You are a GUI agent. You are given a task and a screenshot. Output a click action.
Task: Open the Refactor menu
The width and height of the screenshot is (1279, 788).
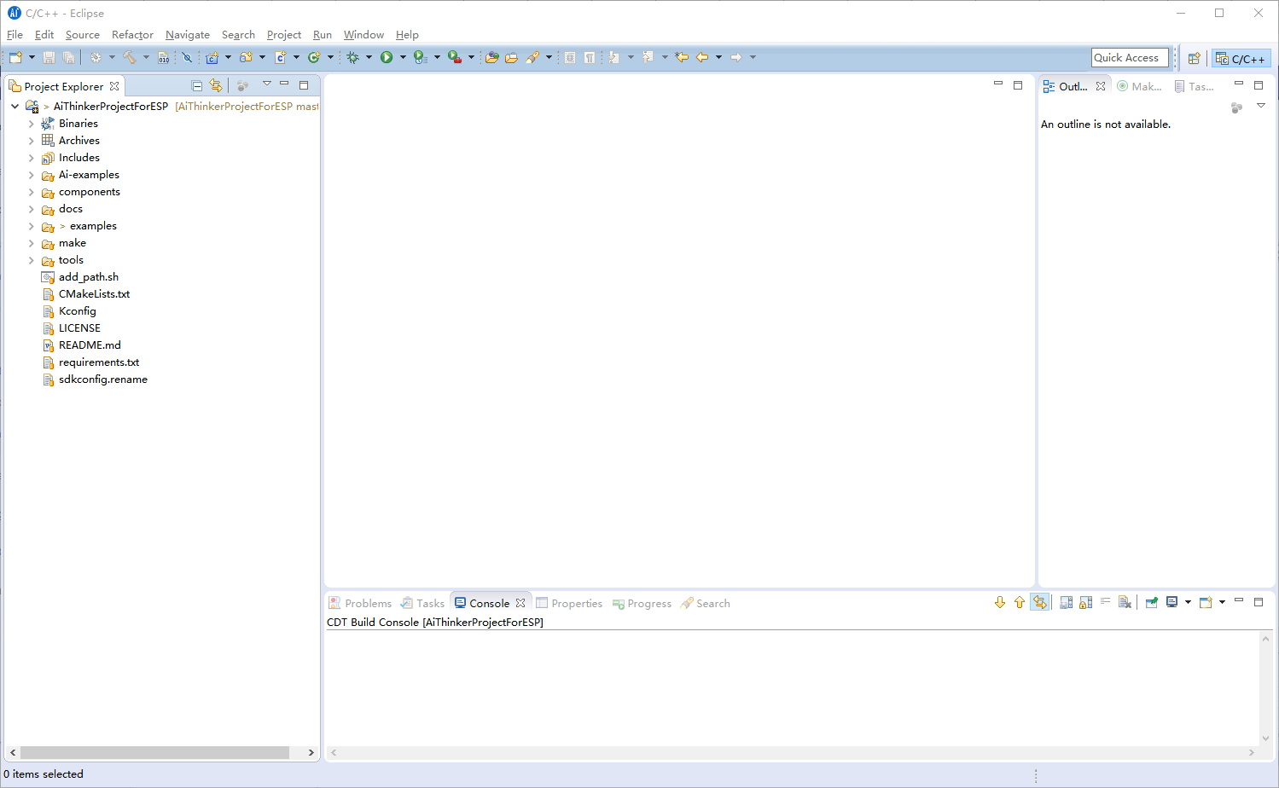pos(132,35)
